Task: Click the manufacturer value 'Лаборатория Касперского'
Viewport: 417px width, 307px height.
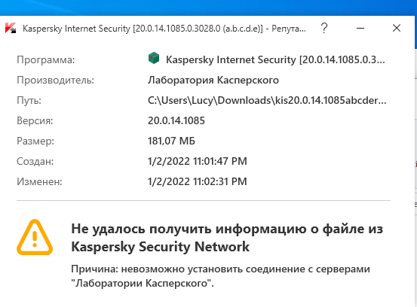Action: pos(213,80)
